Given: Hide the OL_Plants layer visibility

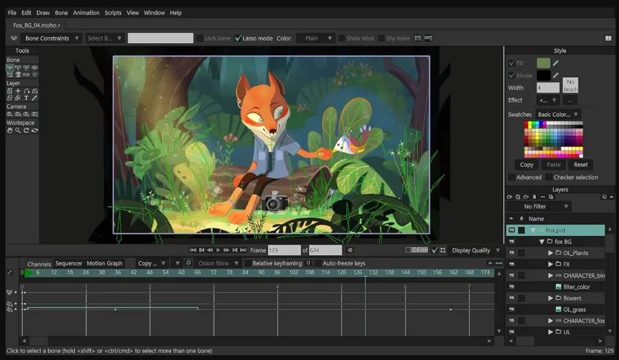Looking at the screenshot, I should tap(512, 253).
